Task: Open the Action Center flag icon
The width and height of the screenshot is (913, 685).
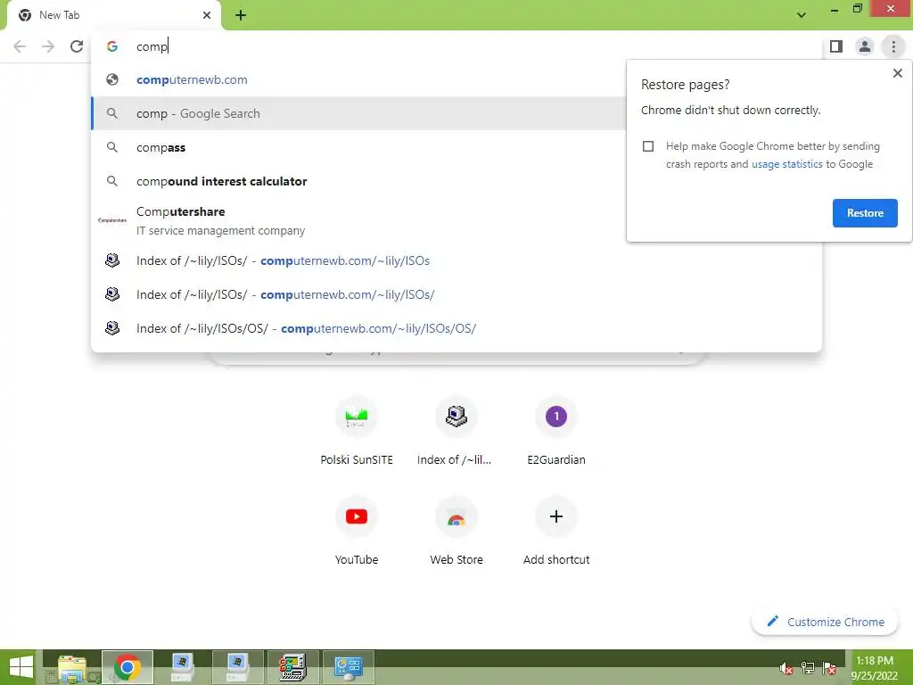Action: pos(829,668)
